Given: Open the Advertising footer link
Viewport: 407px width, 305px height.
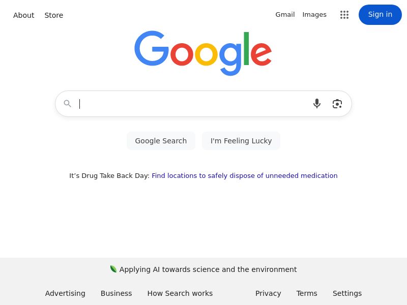Looking at the screenshot, I should click(x=65, y=293).
